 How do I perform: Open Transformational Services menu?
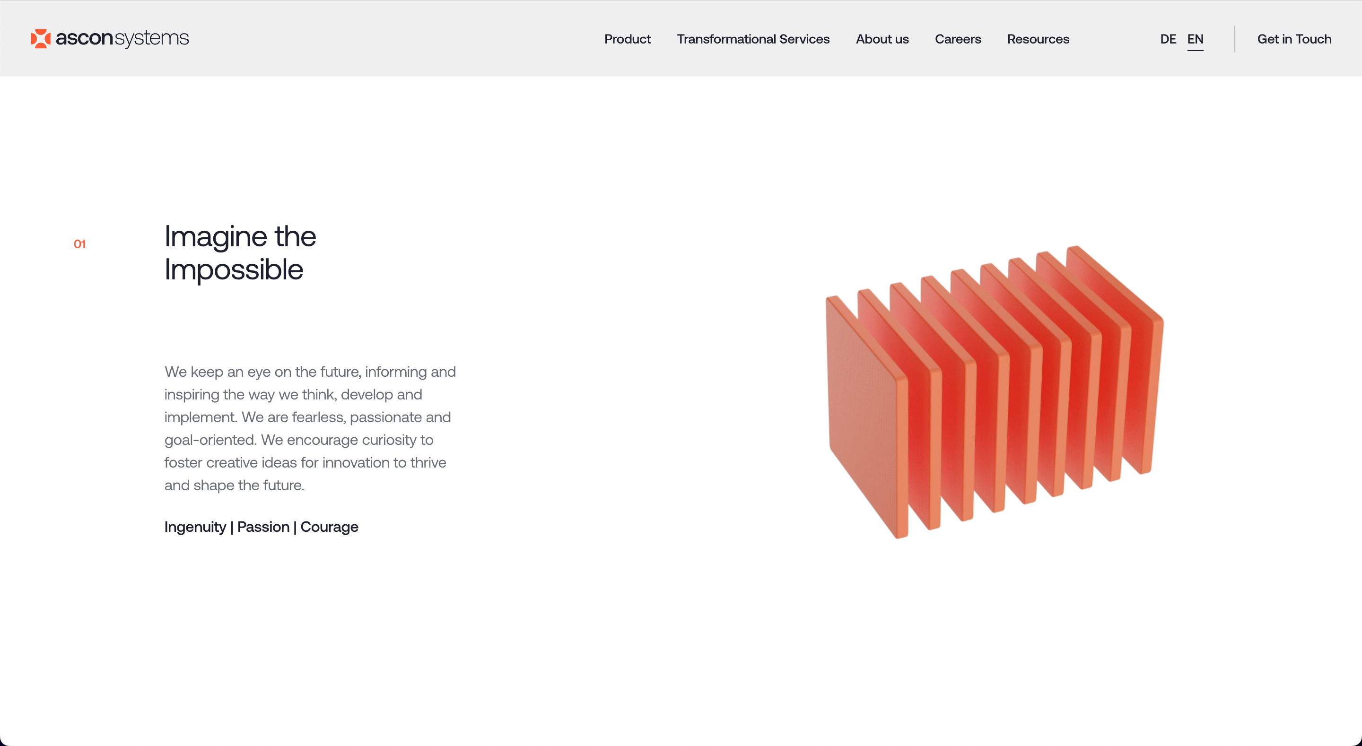coord(753,39)
